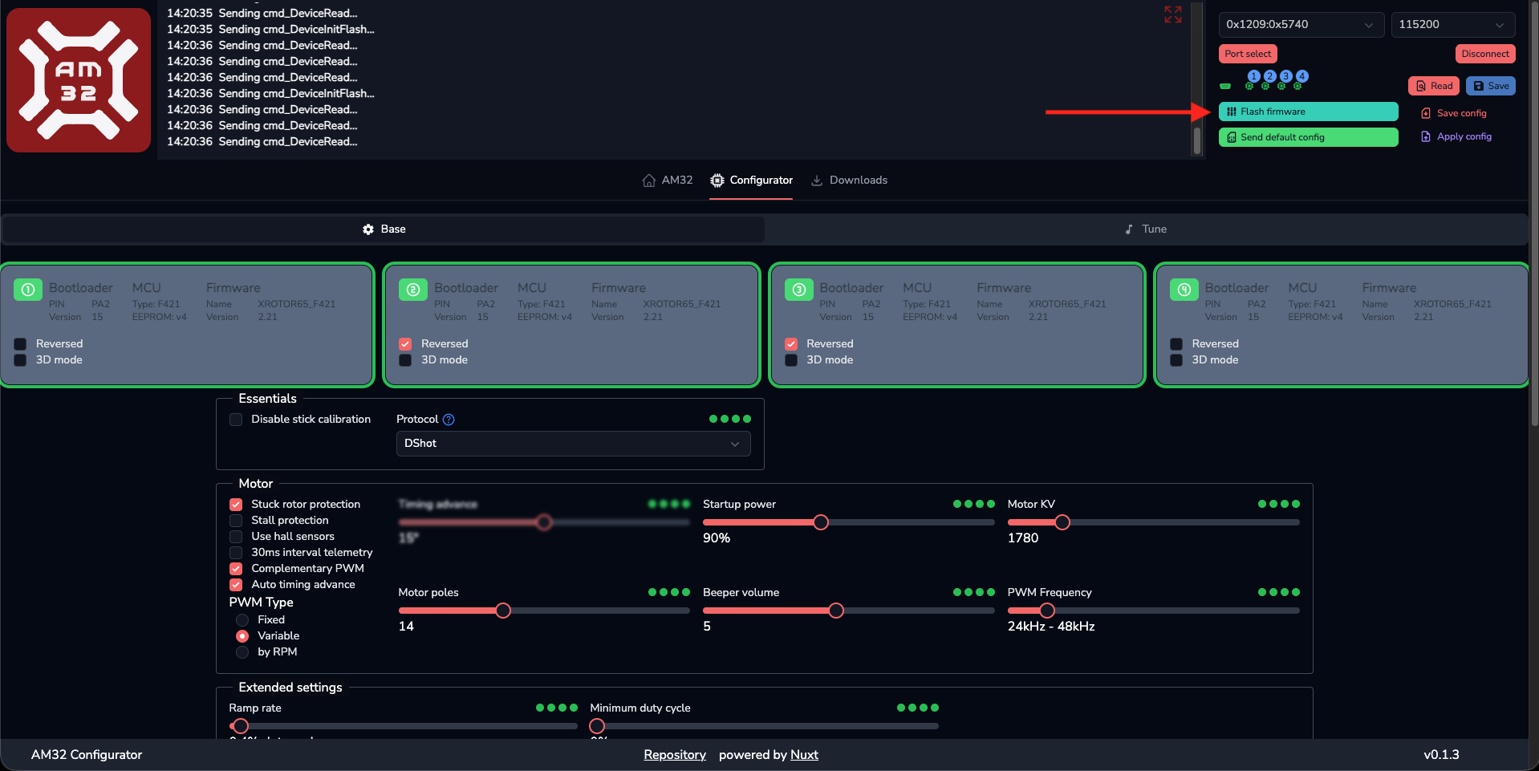Open the 0x1209:0x5740 port dropdown

(x=1300, y=24)
